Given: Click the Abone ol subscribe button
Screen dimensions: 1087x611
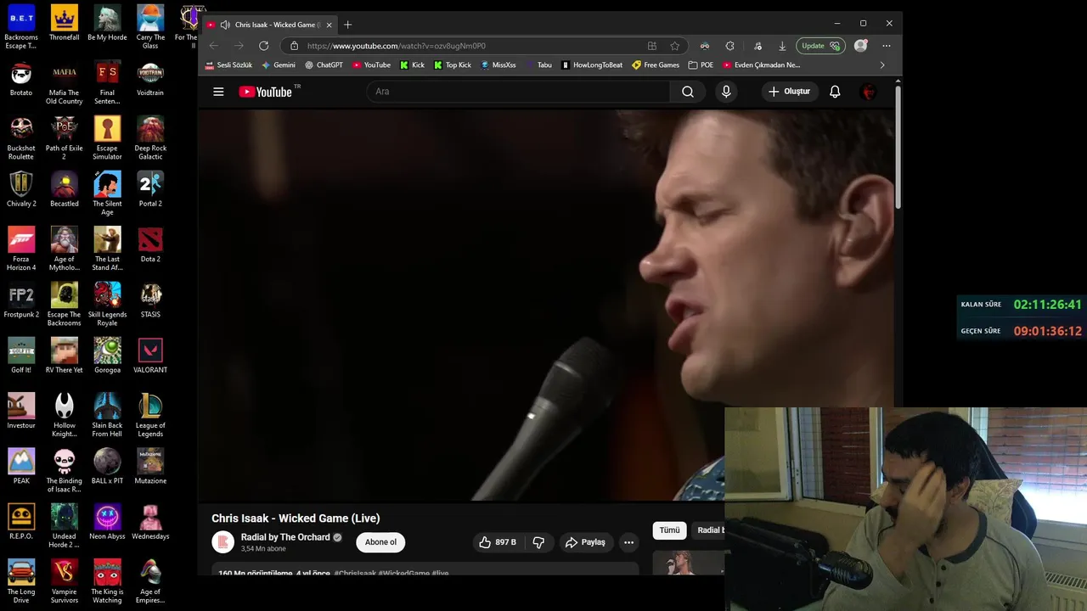Looking at the screenshot, I should point(380,542).
